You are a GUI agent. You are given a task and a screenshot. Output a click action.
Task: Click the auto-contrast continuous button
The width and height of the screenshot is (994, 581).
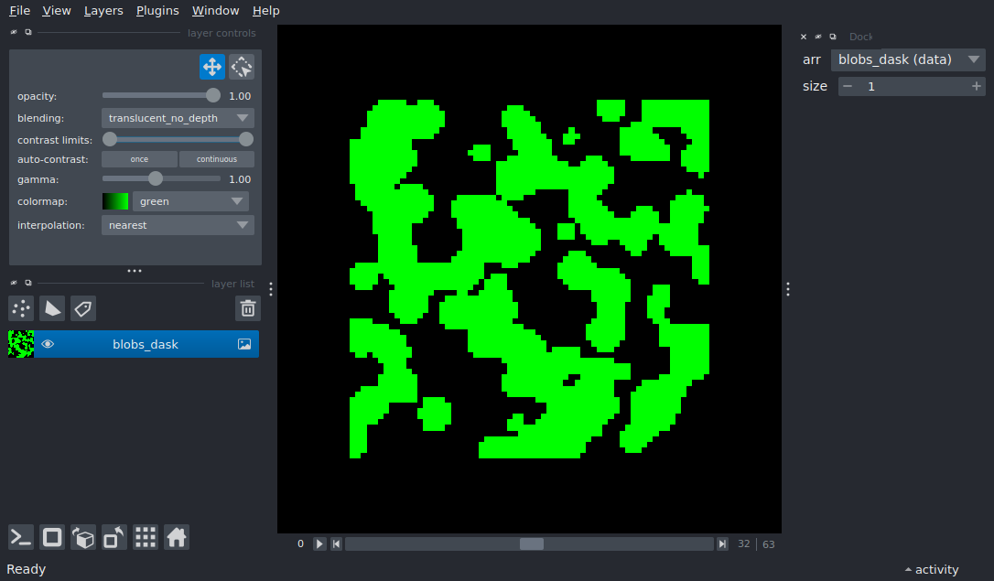(x=217, y=159)
